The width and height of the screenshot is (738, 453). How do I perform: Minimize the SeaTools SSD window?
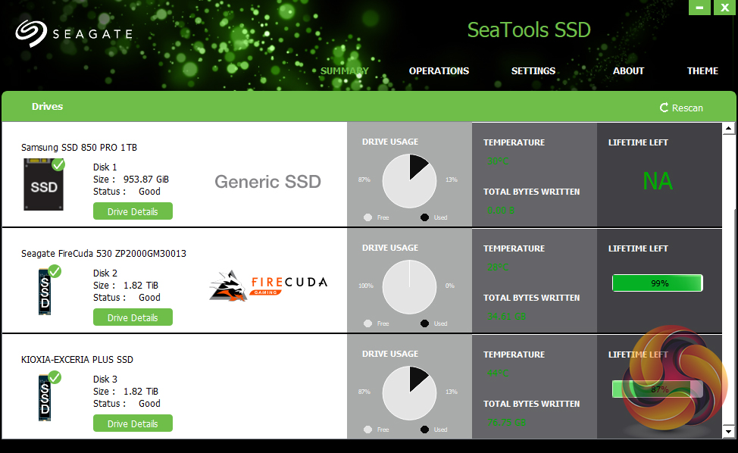click(x=699, y=8)
